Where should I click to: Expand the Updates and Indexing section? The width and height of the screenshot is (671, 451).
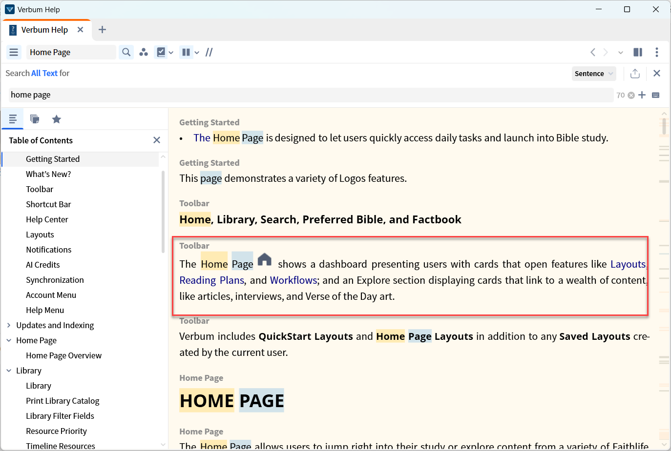[9, 325]
